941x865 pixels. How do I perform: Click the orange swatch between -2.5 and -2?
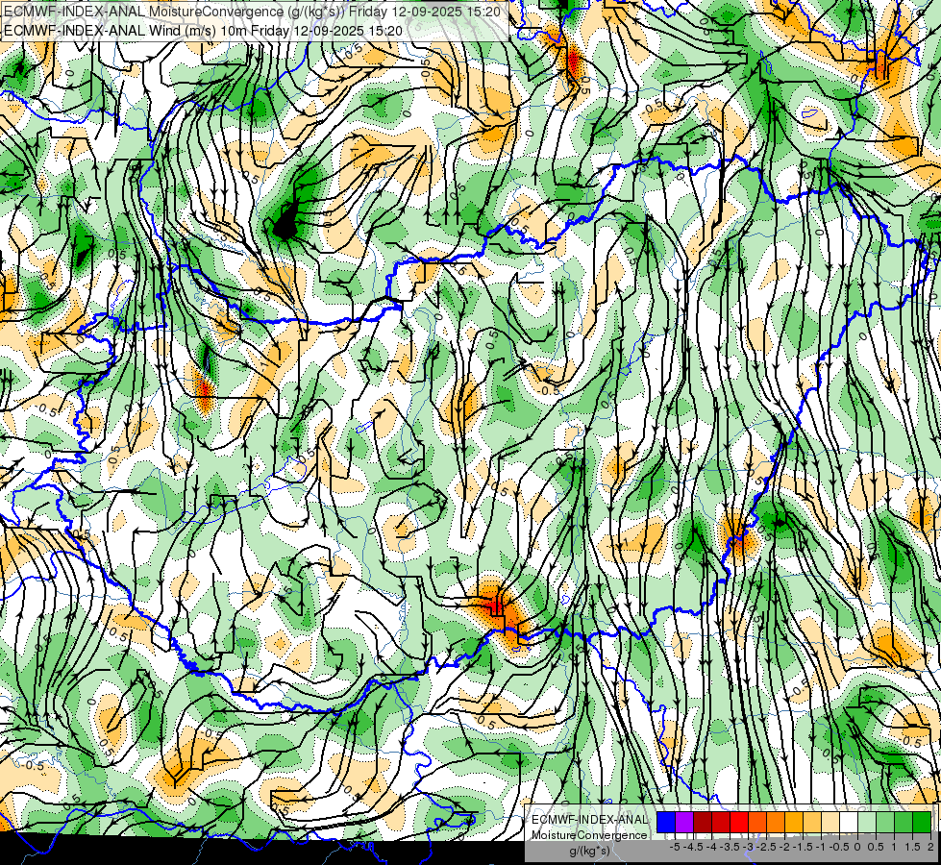point(776,823)
